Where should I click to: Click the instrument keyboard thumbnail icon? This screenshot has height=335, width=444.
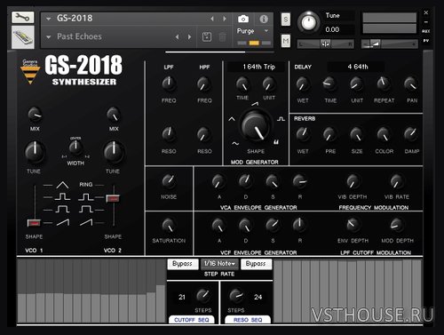tap(23, 37)
